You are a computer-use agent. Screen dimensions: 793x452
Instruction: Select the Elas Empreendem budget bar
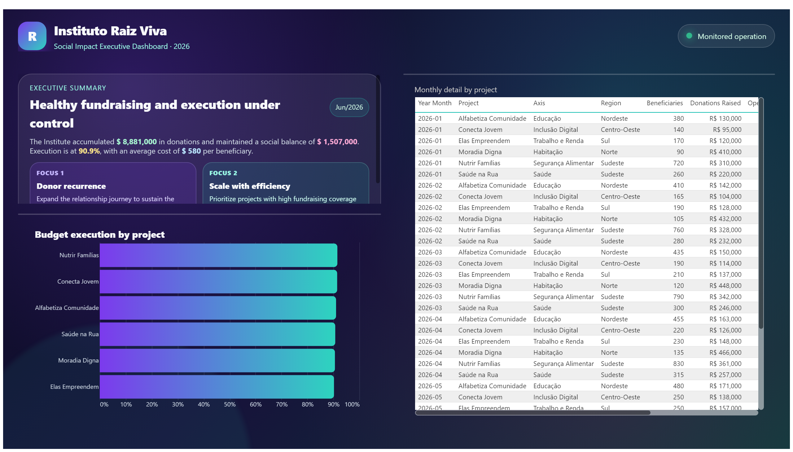point(217,387)
